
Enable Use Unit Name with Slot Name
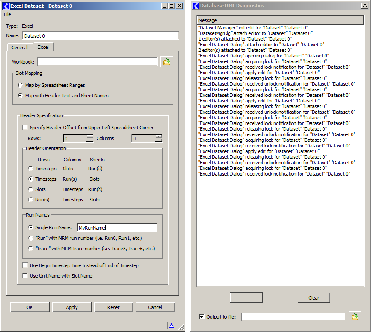[25, 276]
